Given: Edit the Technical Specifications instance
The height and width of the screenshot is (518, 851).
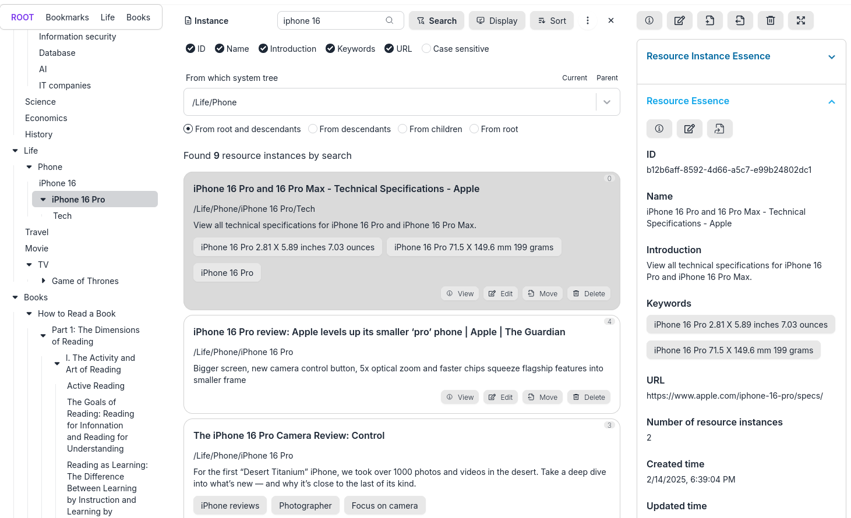Looking at the screenshot, I should pyautogui.click(x=500, y=293).
